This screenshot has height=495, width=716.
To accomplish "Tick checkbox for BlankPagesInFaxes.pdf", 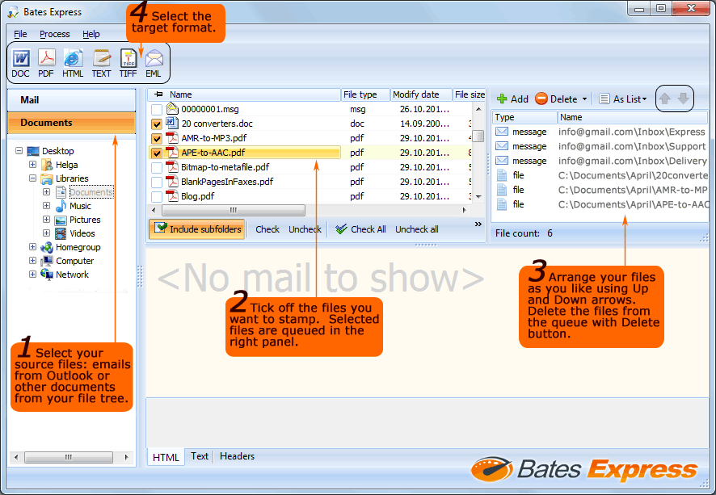I will [x=157, y=182].
